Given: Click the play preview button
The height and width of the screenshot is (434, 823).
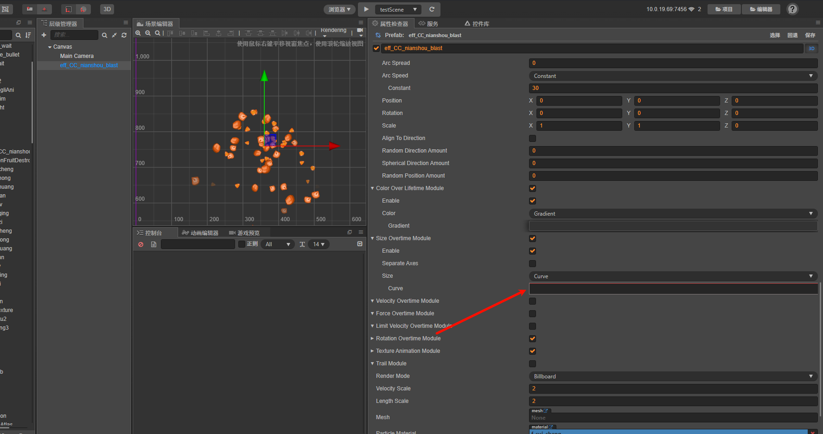Looking at the screenshot, I should tap(366, 9).
